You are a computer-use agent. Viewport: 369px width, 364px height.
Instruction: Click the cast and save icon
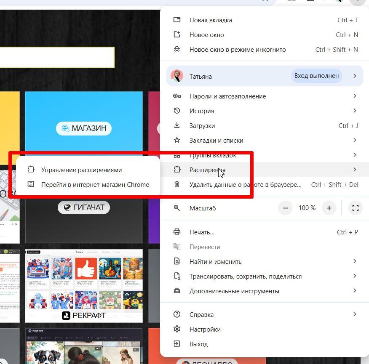(177, 276)
